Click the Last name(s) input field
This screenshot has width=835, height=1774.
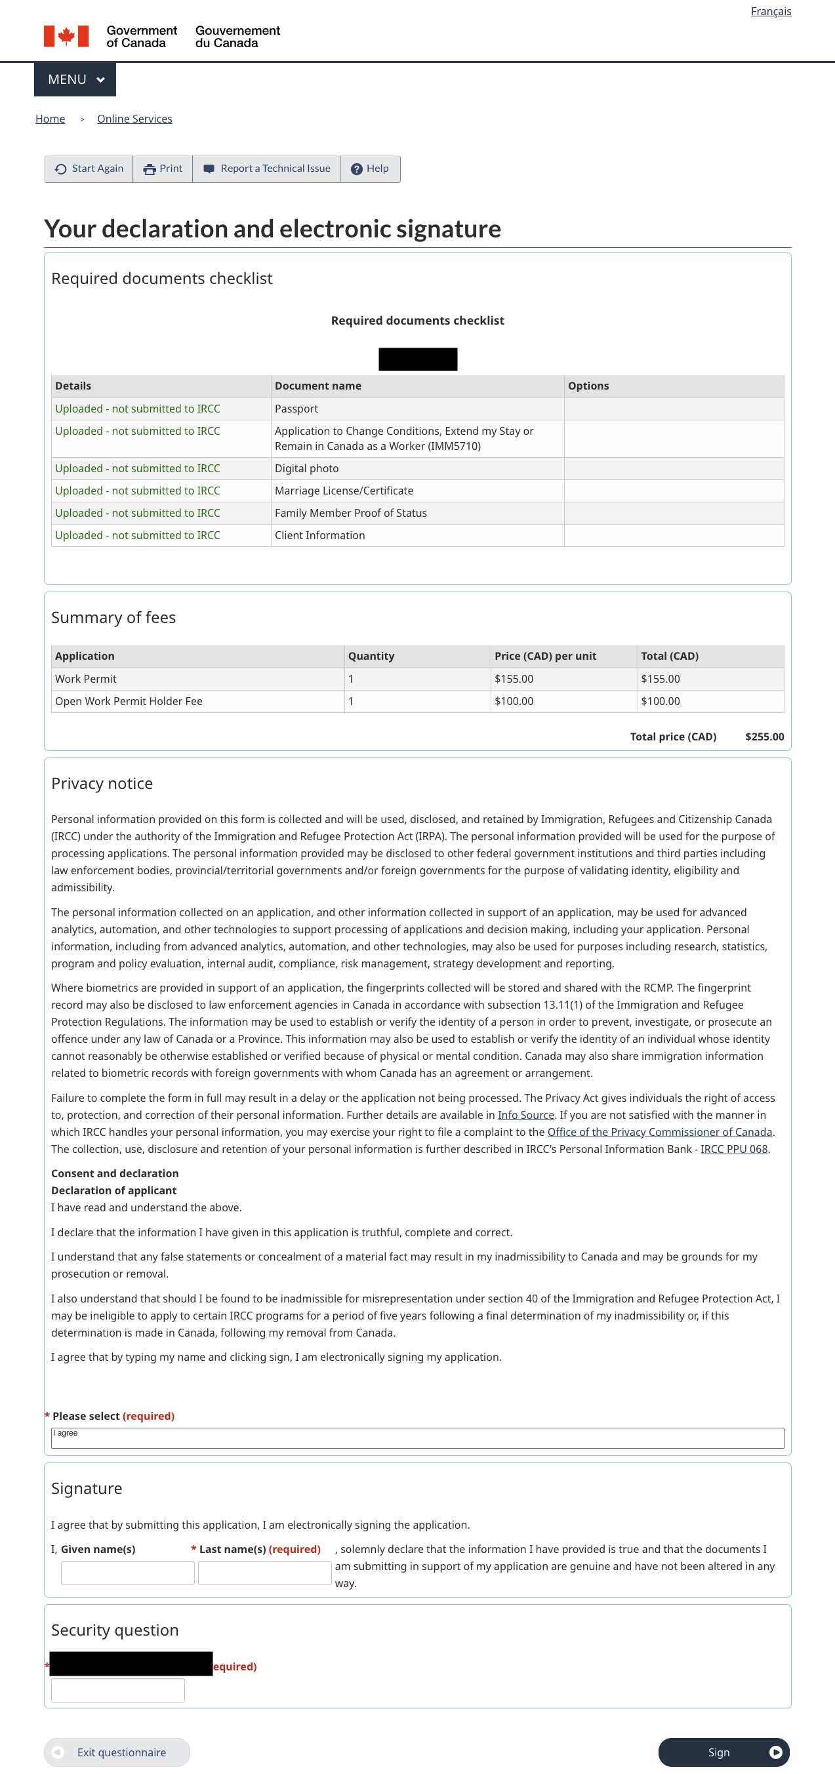(264, 1573)
